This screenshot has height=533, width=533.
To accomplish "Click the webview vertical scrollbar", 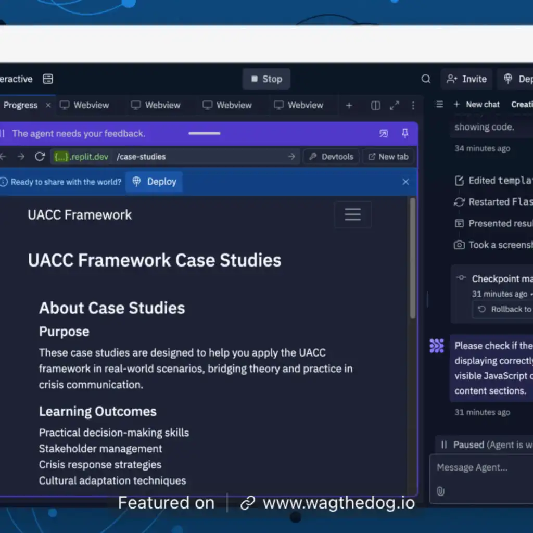I will (413, 260).
